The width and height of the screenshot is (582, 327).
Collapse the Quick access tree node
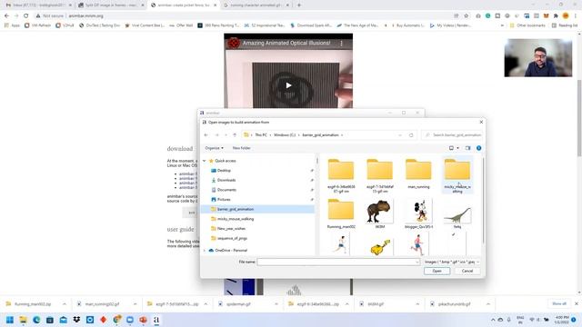(204, 161)
